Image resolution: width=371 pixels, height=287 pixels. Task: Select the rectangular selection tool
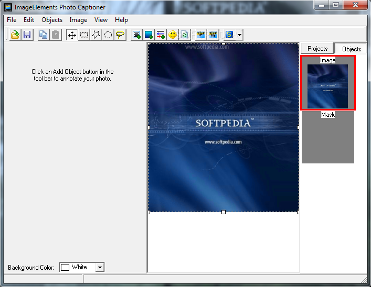[84, 35]
